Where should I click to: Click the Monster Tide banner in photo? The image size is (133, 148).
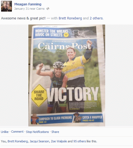[65, 33]
